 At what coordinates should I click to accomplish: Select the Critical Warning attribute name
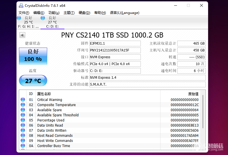coord(50,100)
